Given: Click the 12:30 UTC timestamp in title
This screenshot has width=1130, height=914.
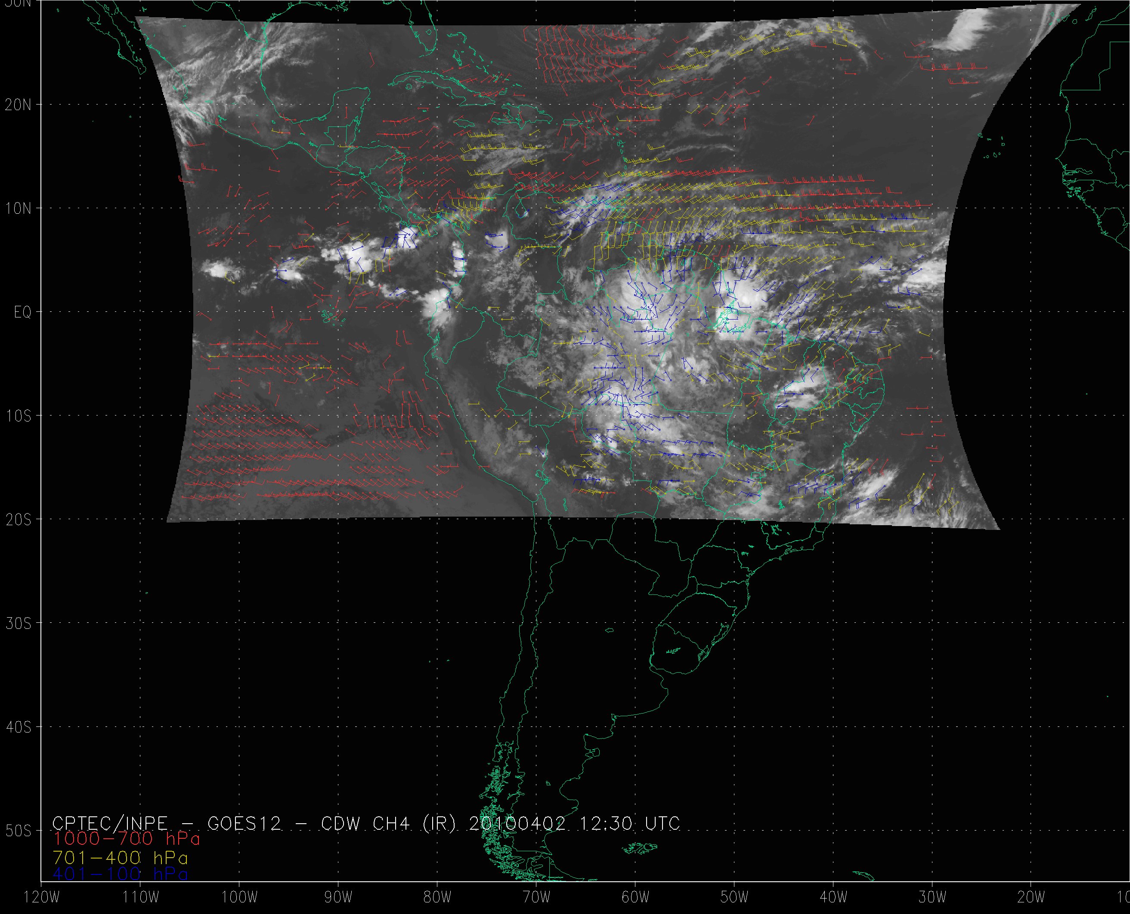Looking at the screenshot, I should pos(630,823).
